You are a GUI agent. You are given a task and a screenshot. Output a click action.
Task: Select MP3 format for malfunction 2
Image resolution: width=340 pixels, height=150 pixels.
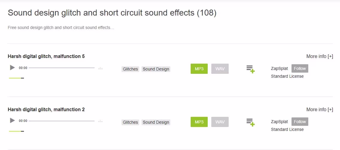pos(199,122)
